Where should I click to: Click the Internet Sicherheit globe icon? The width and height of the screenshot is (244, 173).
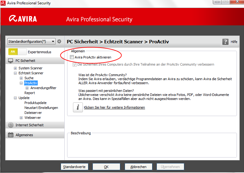11,125
